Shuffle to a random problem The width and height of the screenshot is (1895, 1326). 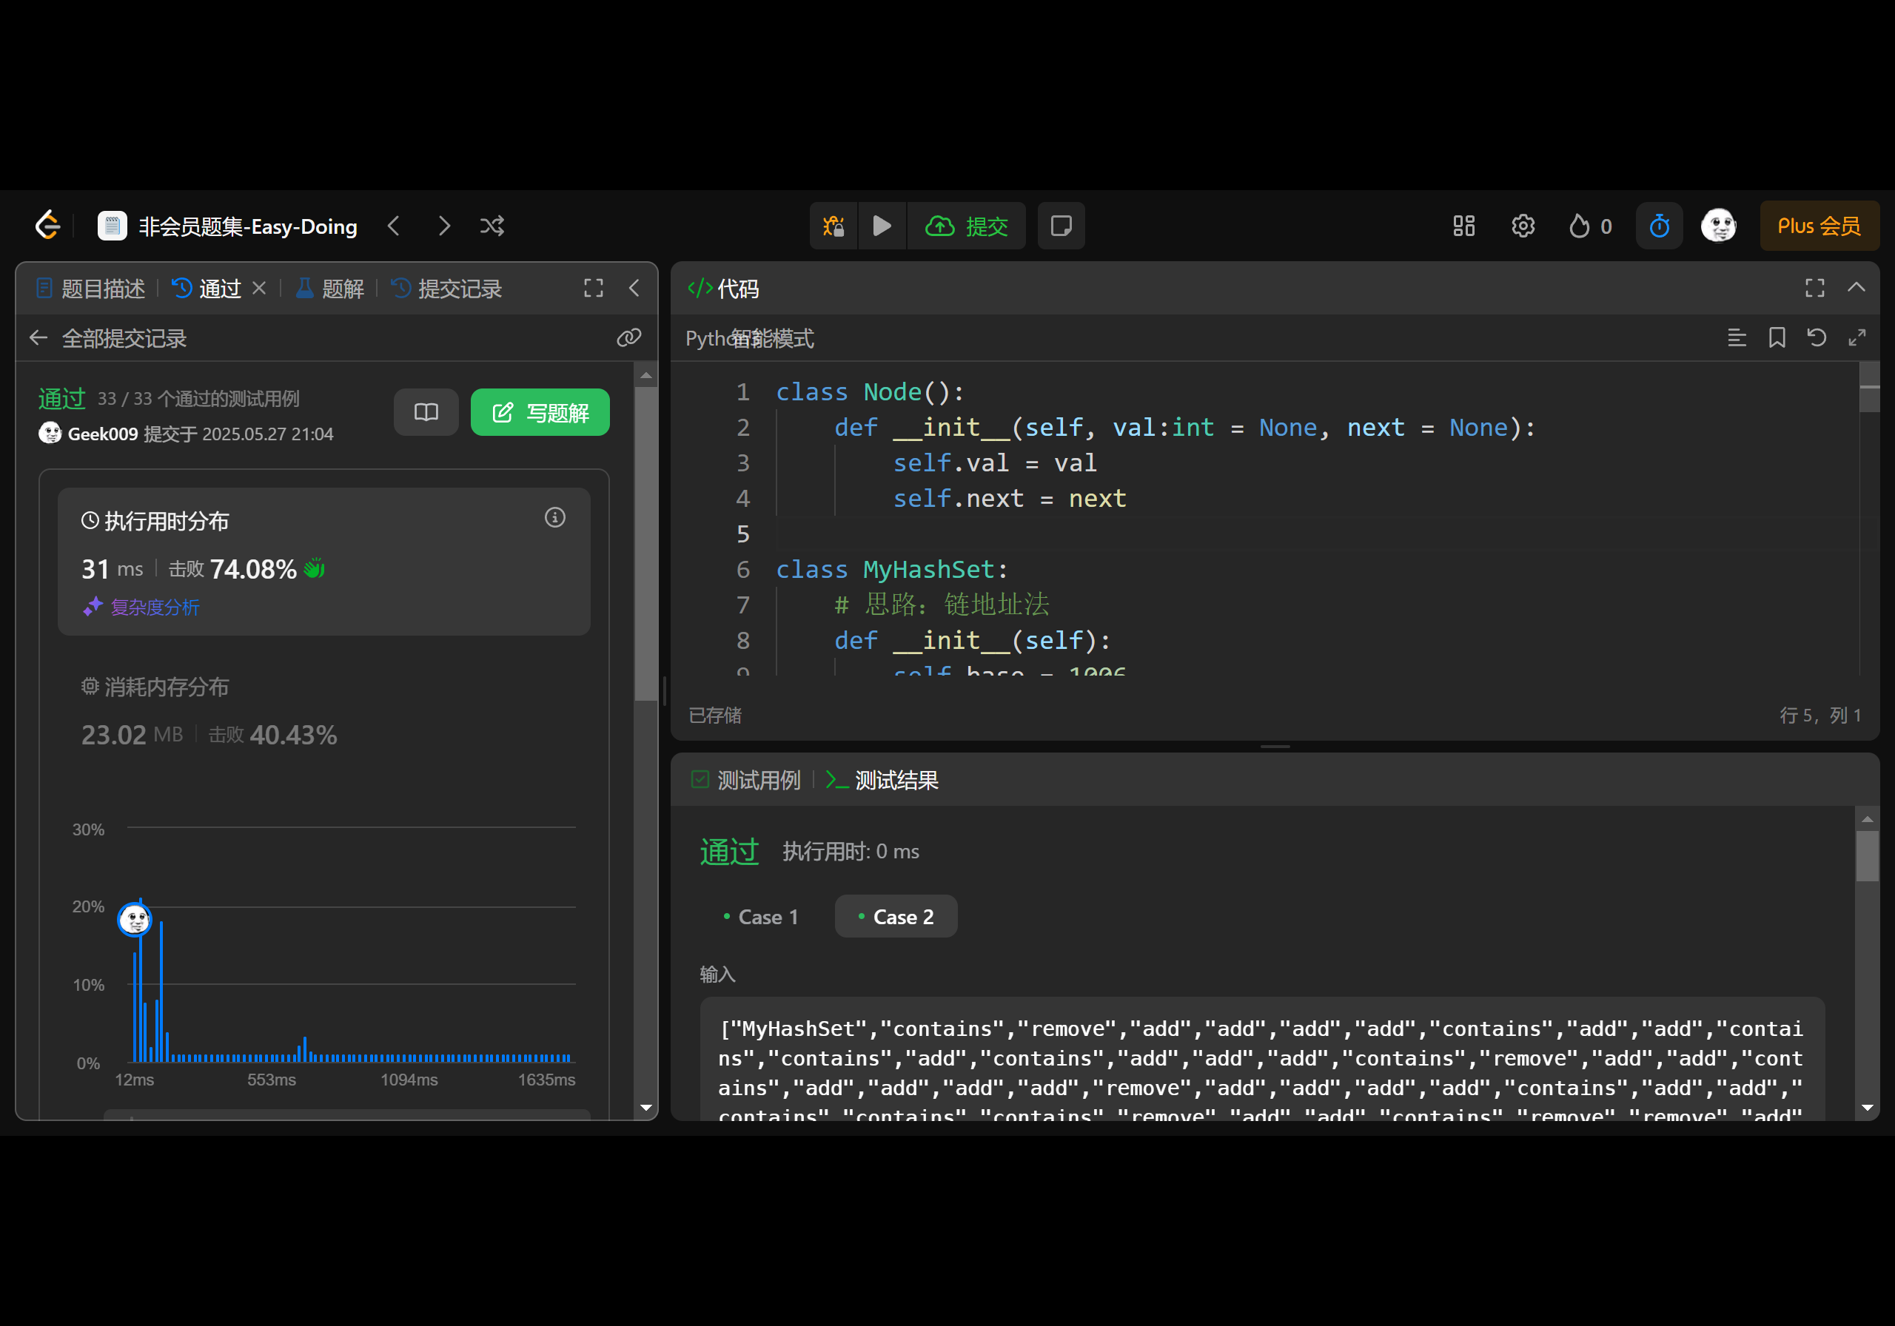(492, 225)
